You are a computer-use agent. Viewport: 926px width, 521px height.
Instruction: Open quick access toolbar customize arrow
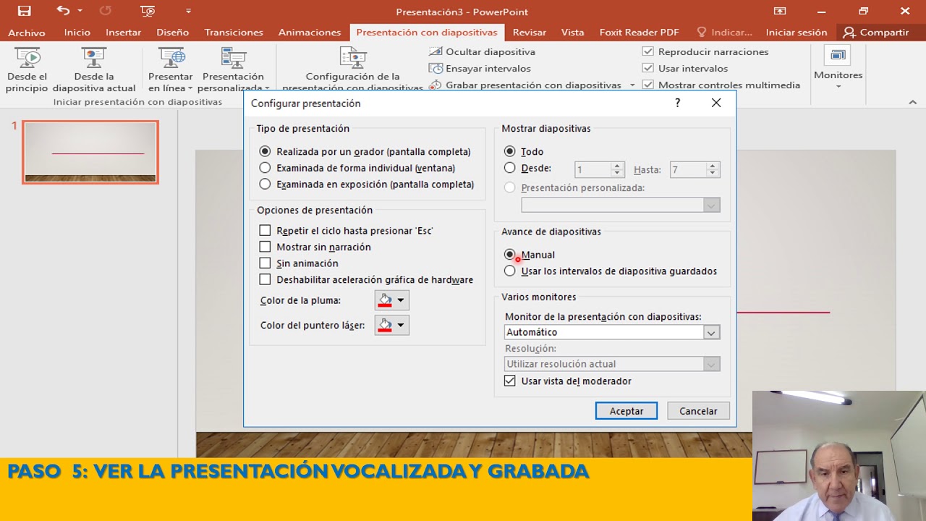[x=188, y=11]
